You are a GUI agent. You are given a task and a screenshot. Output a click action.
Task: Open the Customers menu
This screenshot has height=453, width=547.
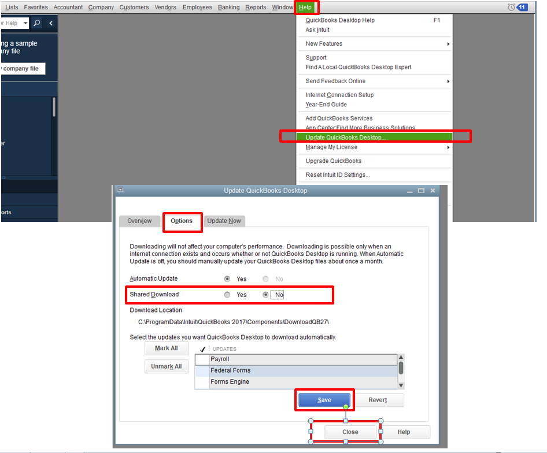point(134,8)
